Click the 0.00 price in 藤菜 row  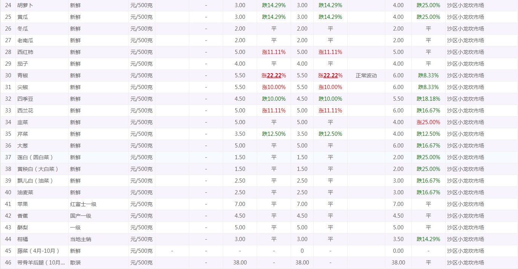pyautogui.click(x=398, y=251)
